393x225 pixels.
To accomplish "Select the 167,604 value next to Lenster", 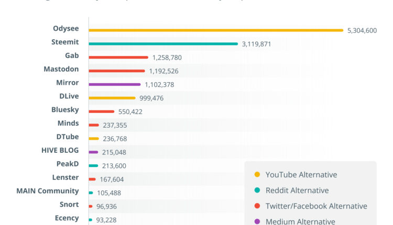I will (x=112, y=179).
